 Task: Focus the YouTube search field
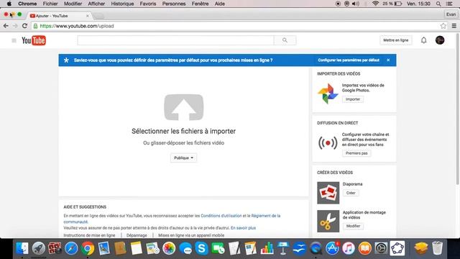[175, 40]
